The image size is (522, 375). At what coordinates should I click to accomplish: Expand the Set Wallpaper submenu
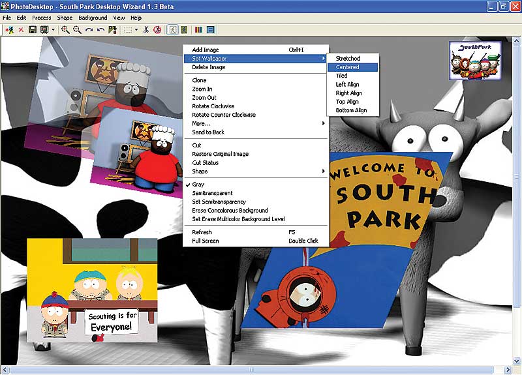point(256,59)
